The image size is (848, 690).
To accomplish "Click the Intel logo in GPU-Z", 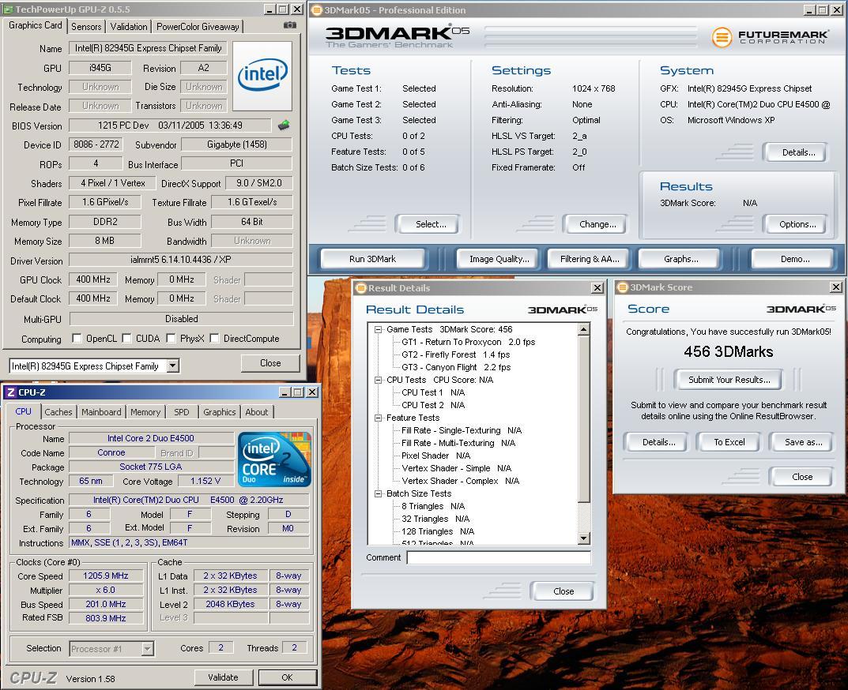I will tap(262, 76).
